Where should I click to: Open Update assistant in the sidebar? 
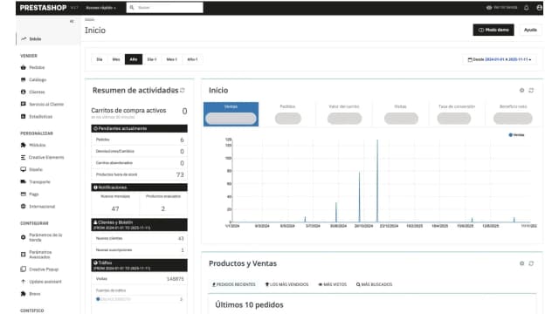[41, 282]
